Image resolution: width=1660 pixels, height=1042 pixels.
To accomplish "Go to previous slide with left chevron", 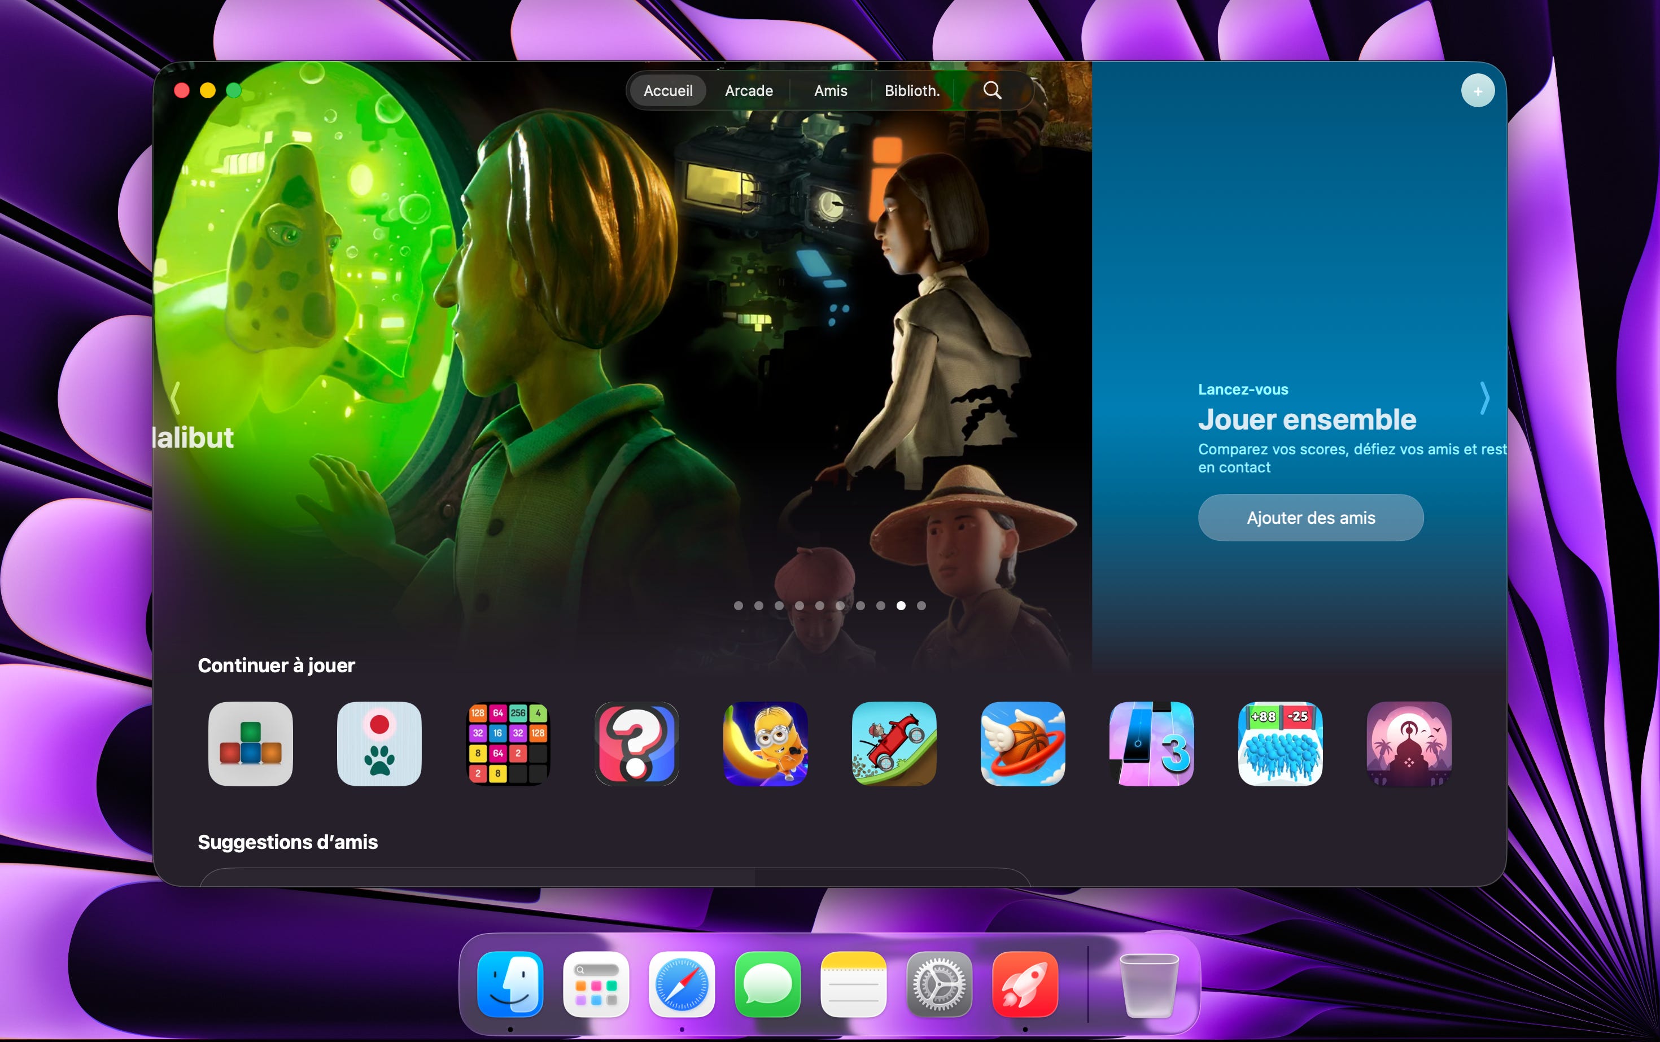I will [175, 399].
